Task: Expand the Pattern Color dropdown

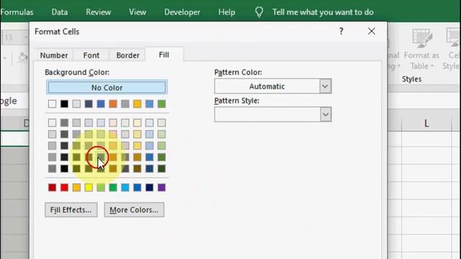Action: point(325,86)
